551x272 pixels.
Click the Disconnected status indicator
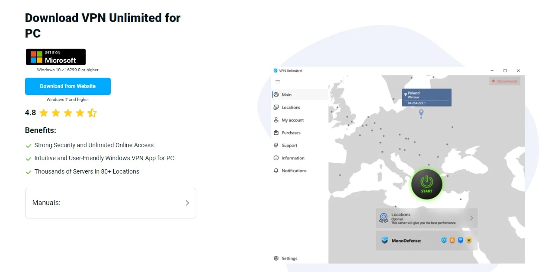pos(505,81)
